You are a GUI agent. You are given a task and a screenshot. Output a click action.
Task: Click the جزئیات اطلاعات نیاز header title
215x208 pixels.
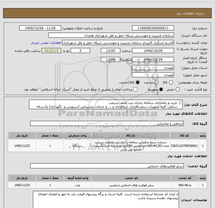(x=190, y=13)
